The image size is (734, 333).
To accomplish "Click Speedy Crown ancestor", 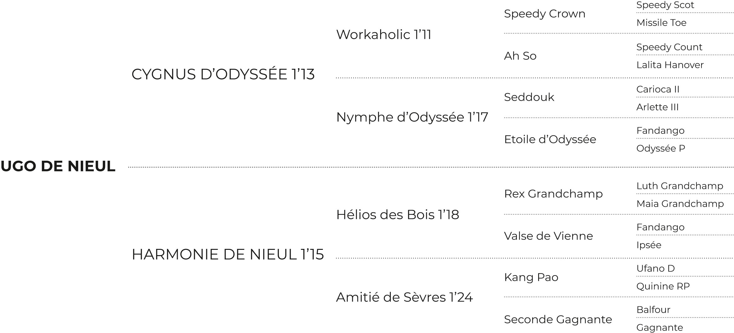I will (x=545, y=14).
